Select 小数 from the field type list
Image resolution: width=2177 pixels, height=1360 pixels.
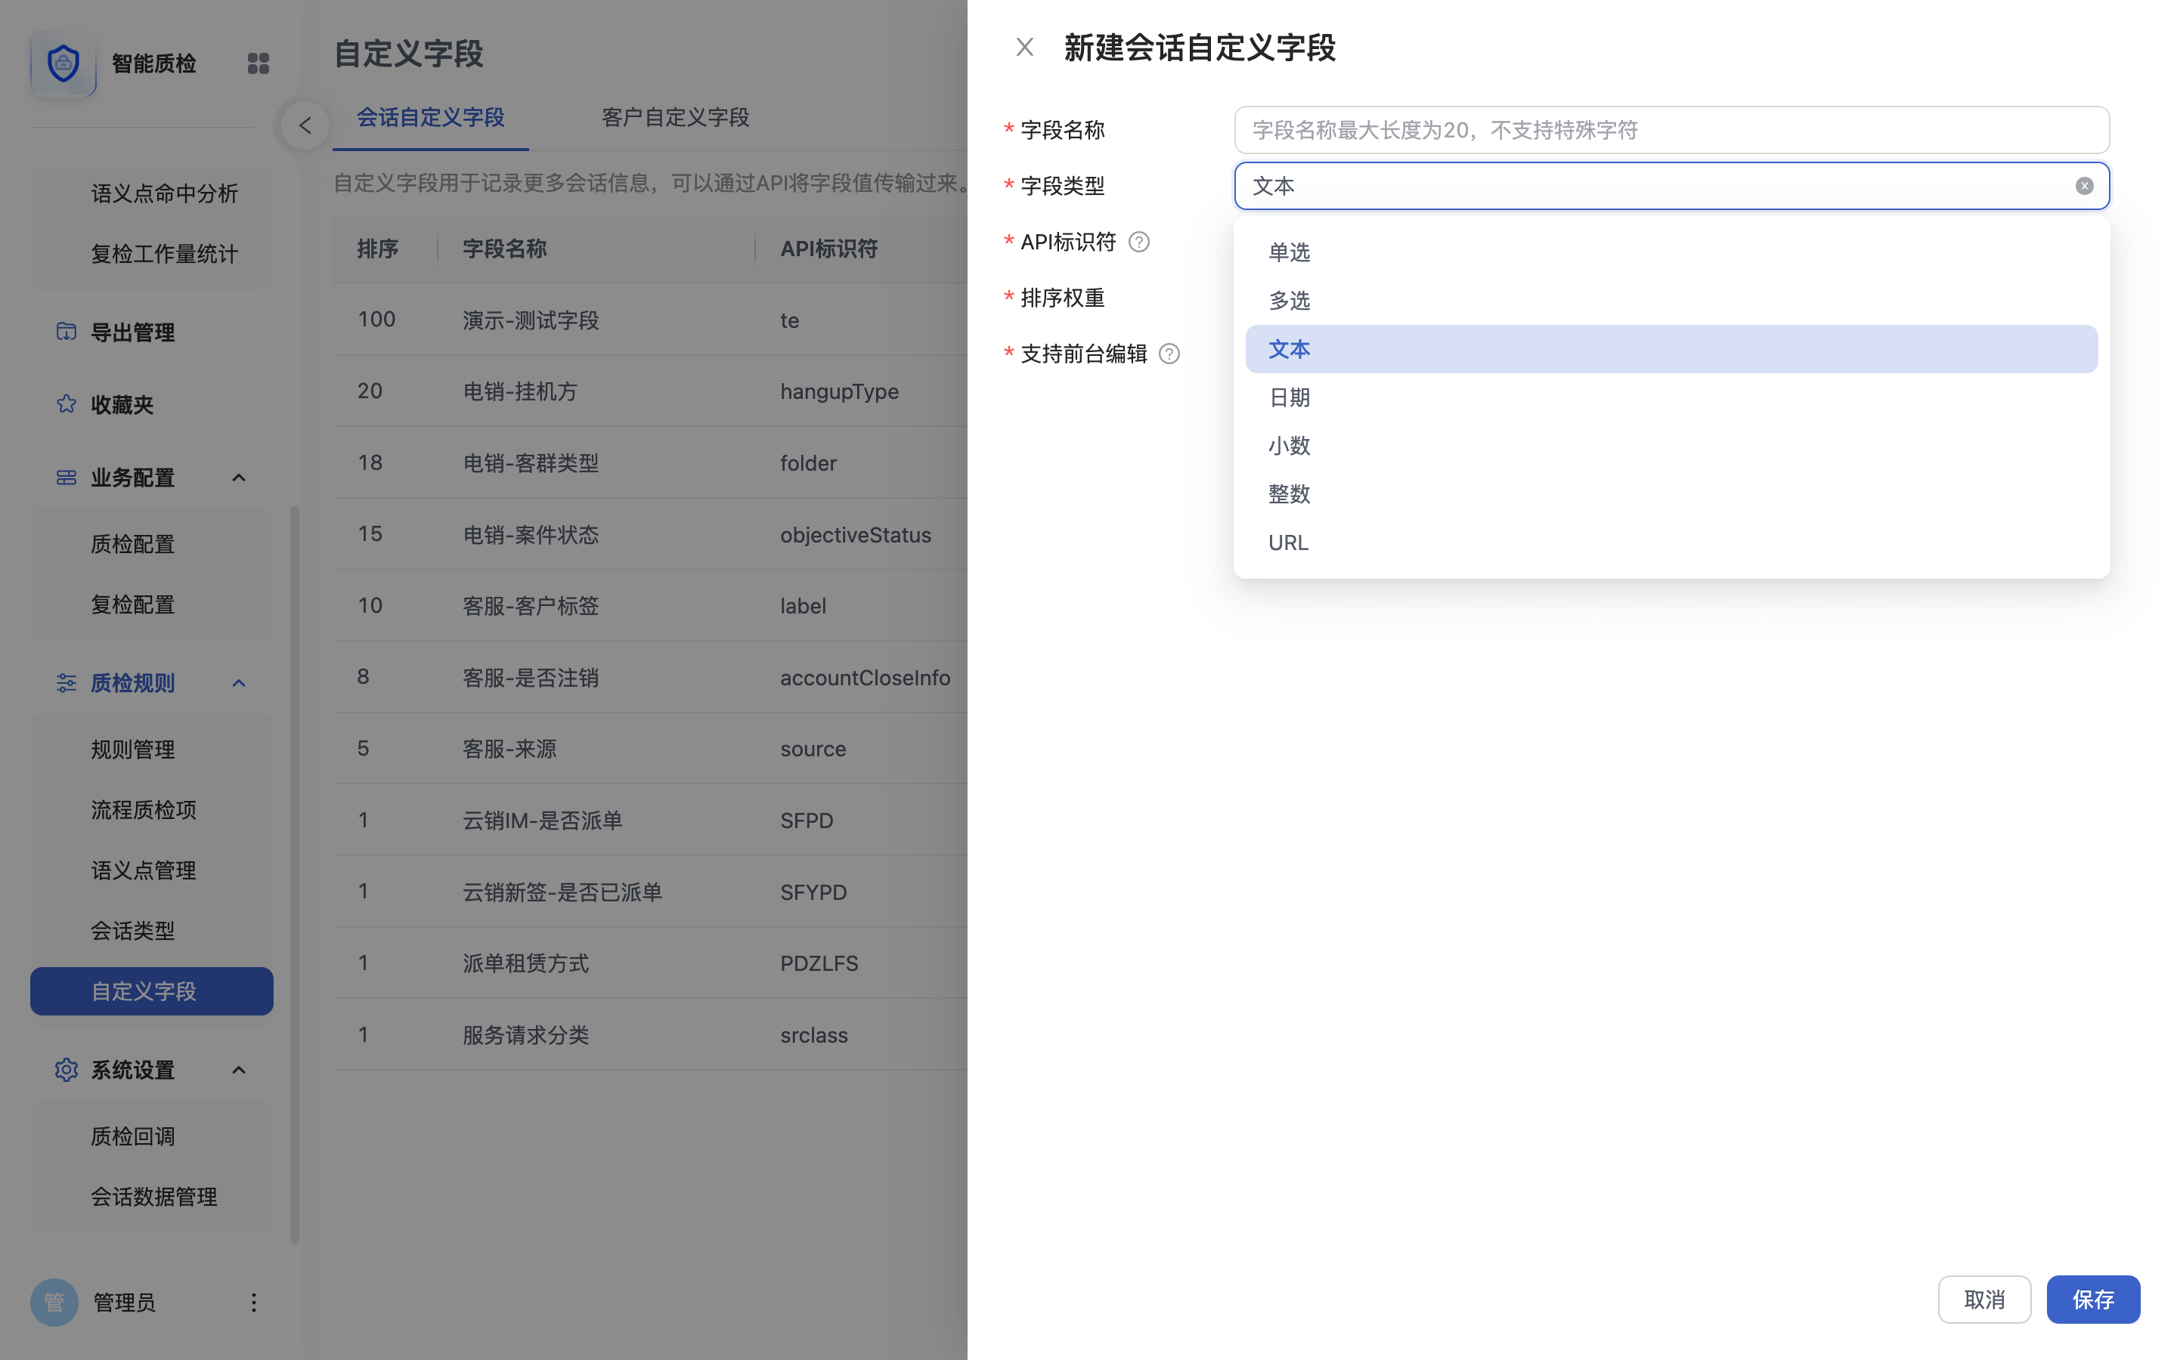[x=1671, y=445]
